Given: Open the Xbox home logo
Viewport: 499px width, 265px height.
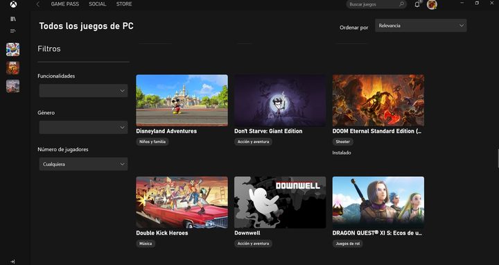Looking at the screenshot, I should [13, 4].
